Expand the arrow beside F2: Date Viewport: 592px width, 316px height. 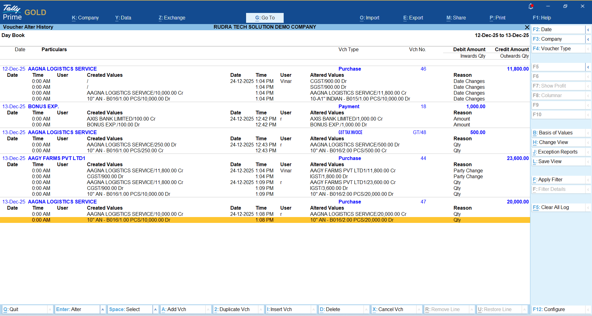588,30
